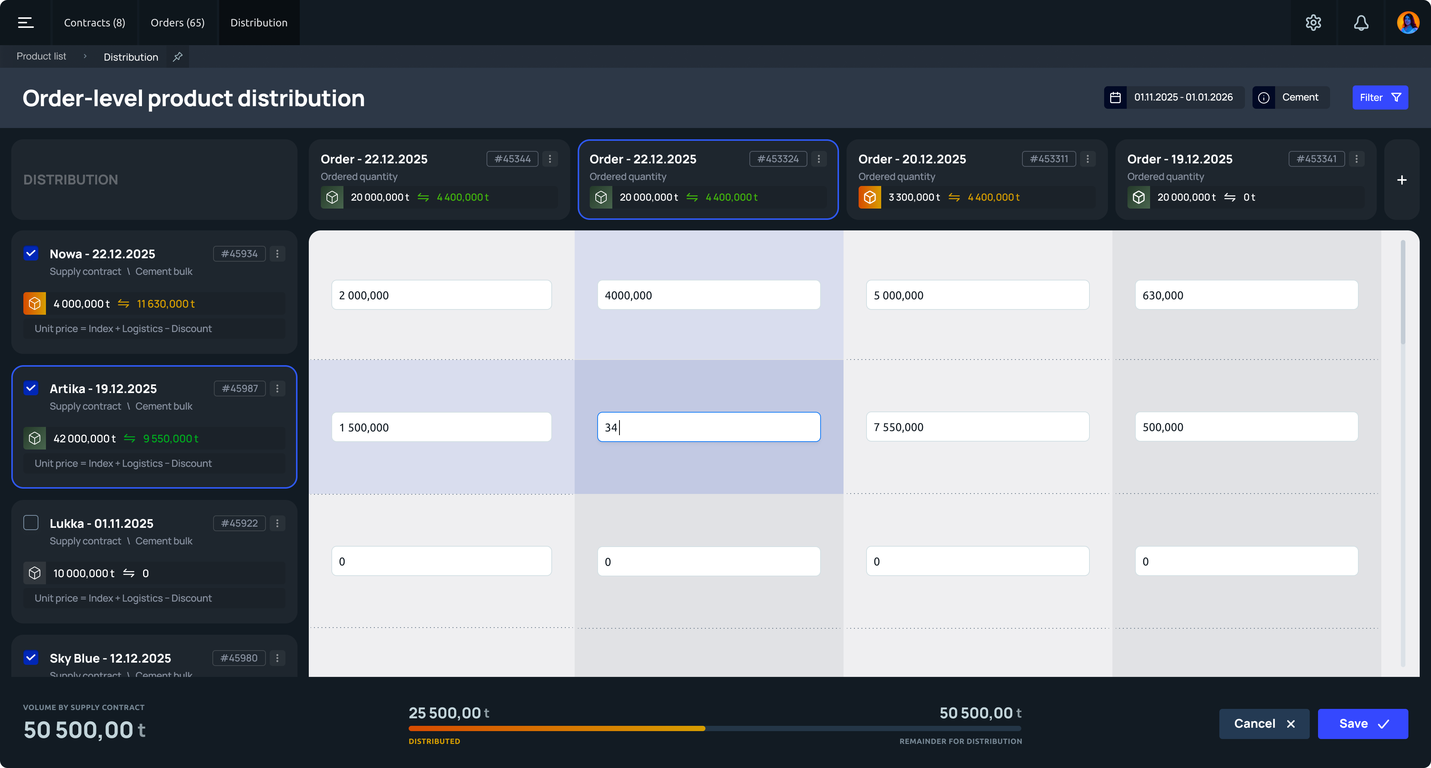Image resolution: width=1431 pixels, height=768 pixels.
Task: Click swap arrows in order #453324
Action: coord(692,197)
